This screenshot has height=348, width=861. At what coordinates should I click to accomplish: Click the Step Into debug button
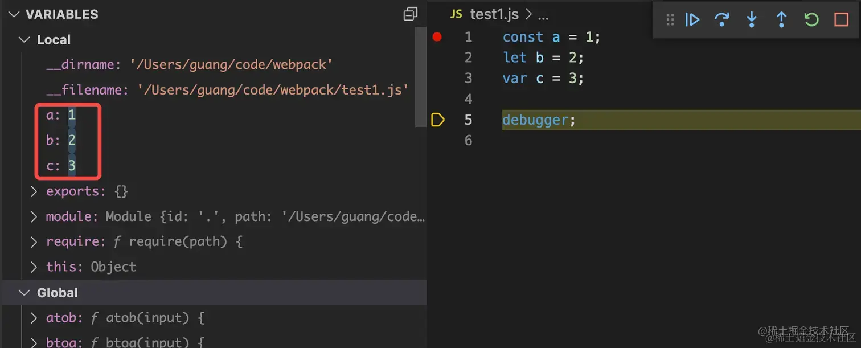tap(752, 20)
